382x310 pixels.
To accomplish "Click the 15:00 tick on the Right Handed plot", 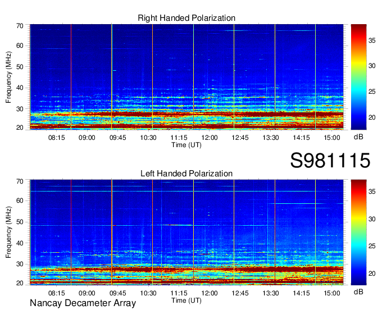I will point(332,138).
